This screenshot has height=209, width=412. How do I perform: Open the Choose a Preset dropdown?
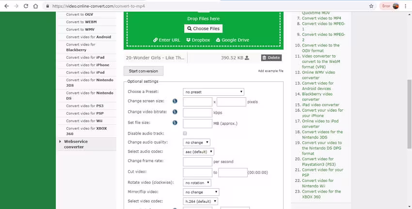click(x=213, y=92)
